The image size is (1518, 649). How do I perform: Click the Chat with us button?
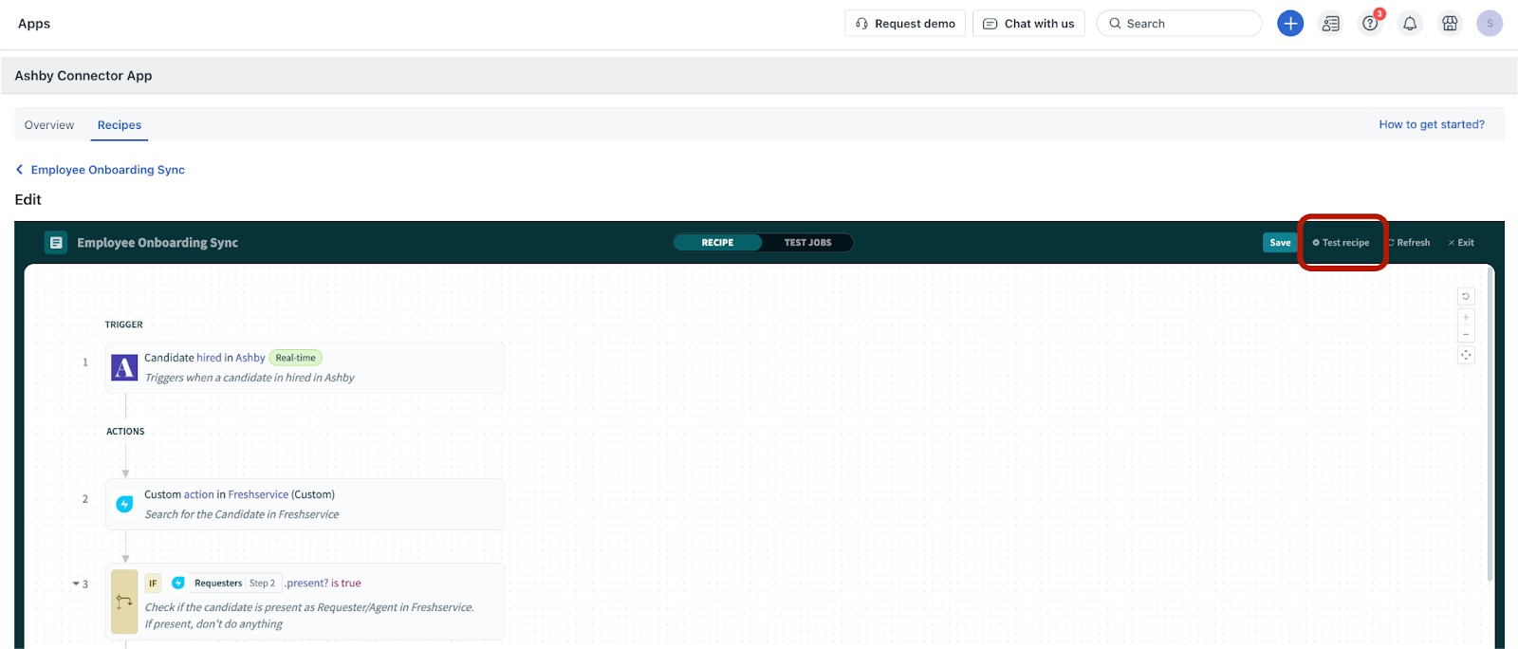[x=1028, y=24]
